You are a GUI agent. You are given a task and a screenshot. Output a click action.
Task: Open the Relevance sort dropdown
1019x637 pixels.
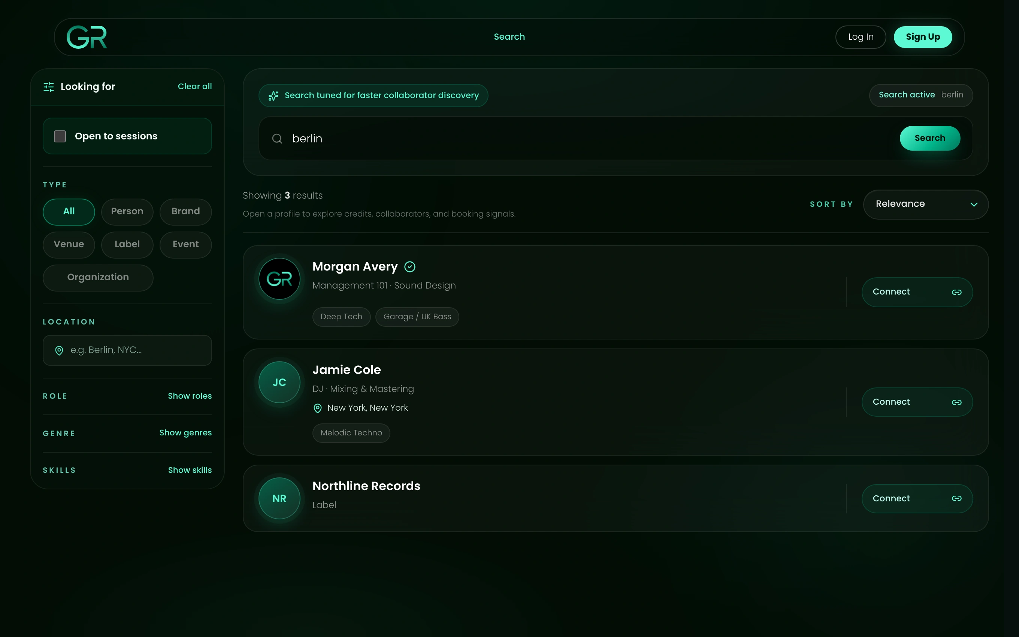click(x=925, y=204)
